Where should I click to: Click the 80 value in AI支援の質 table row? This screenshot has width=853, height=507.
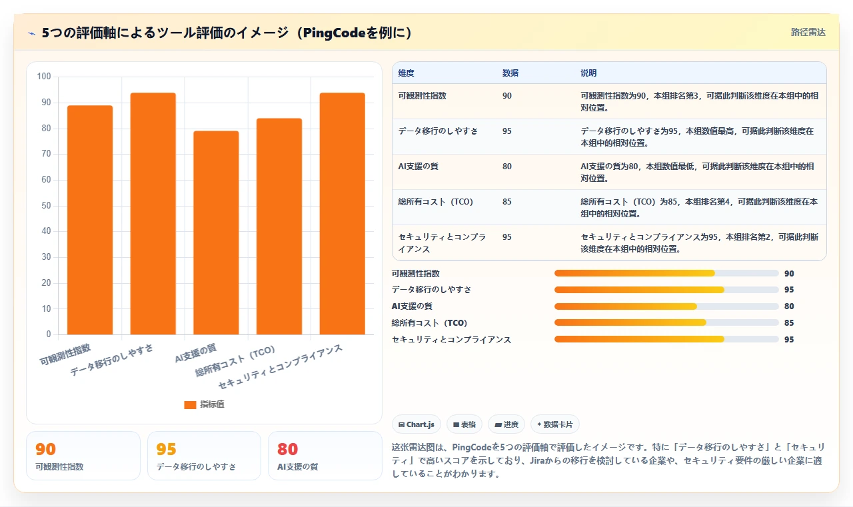click(507, 167)
